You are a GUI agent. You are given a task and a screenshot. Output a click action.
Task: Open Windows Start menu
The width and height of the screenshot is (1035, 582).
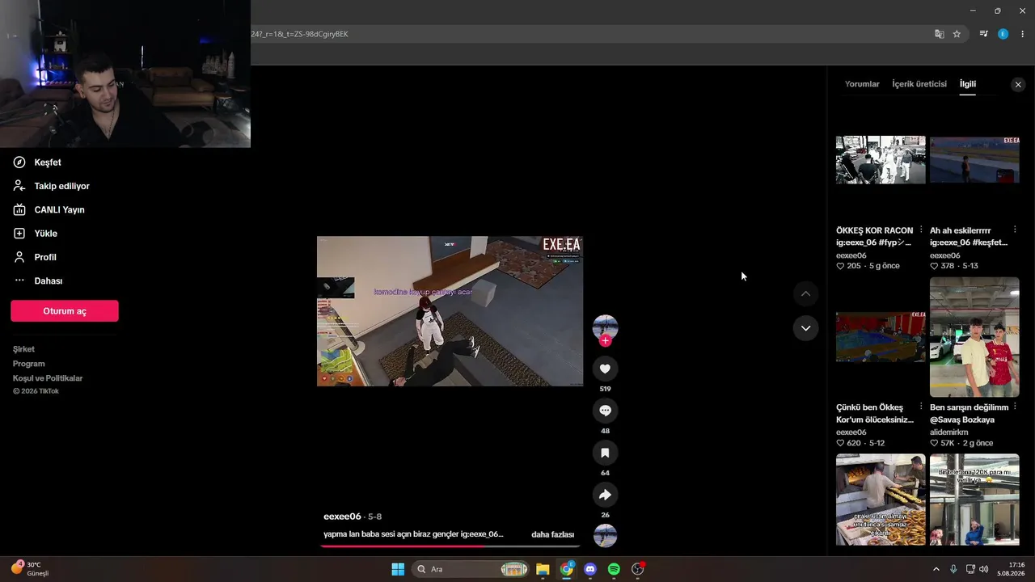(398, 569)
